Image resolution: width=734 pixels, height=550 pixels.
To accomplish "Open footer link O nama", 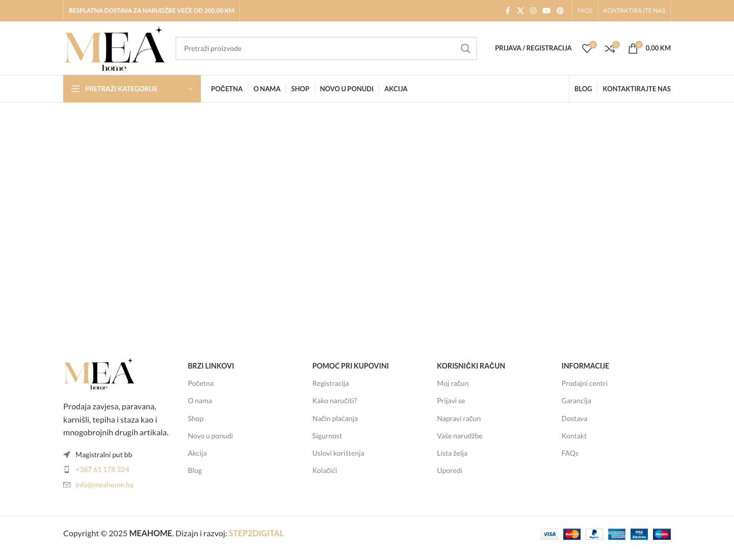I will pyautogui.click(x=200, y=401).
